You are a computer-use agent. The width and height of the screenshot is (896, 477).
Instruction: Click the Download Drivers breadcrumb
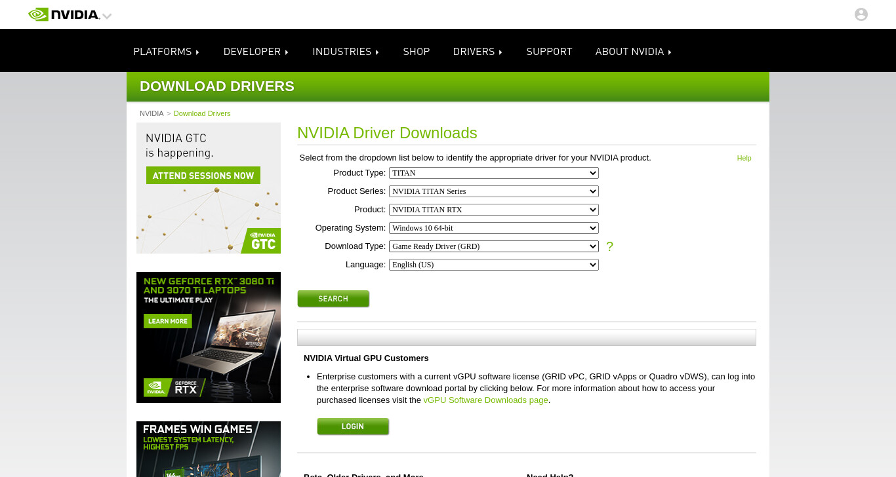point(202,113)
